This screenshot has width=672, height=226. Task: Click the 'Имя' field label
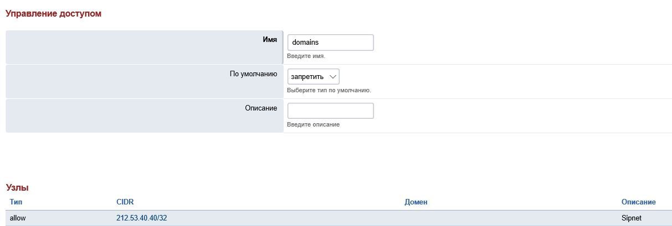pos(270,40)
